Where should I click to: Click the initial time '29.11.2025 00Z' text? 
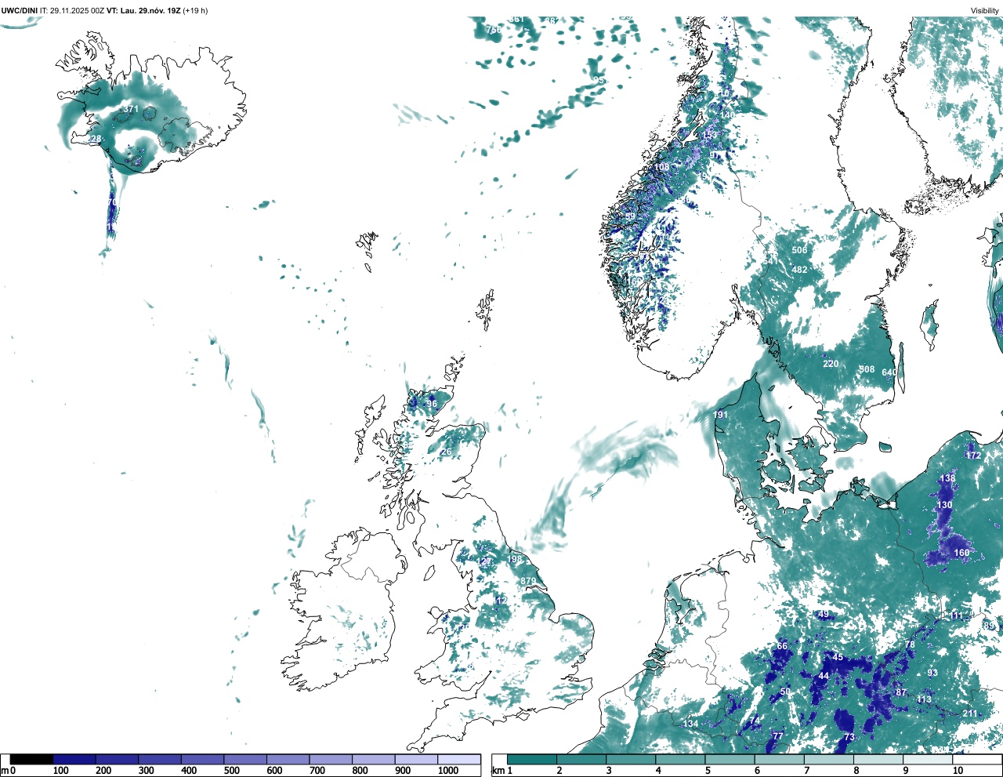(x=77, y=11)
